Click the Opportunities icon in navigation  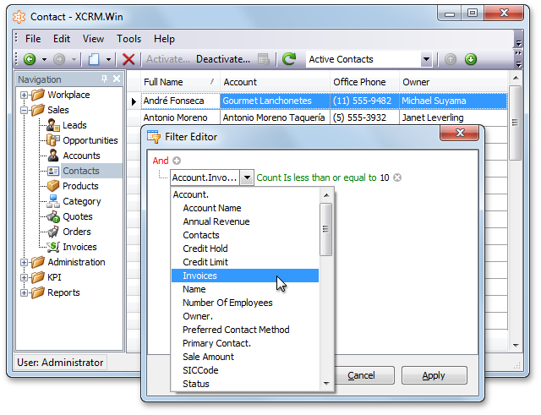53,140
